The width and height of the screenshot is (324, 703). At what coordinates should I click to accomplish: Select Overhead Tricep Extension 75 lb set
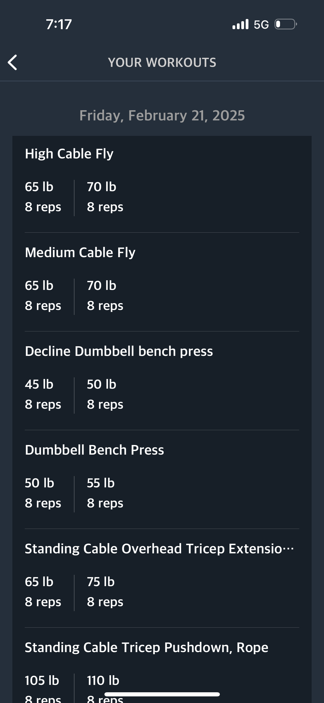(105, 592)
